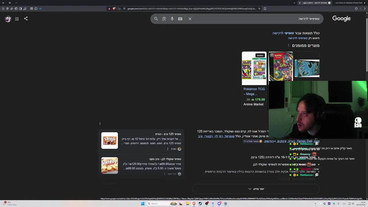This screenshot has width=368, height=207.
Task: Open the on-screen keyboard input tool
Action: point(180,19)
